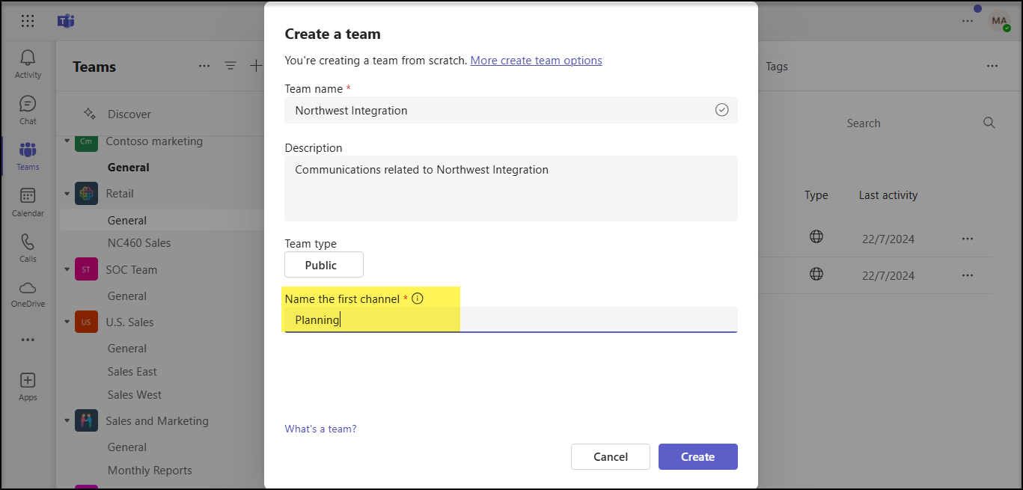This screenshot has height=490, width=1023.
Task: Collapse the Retail team
Action: tap(67, 194)
